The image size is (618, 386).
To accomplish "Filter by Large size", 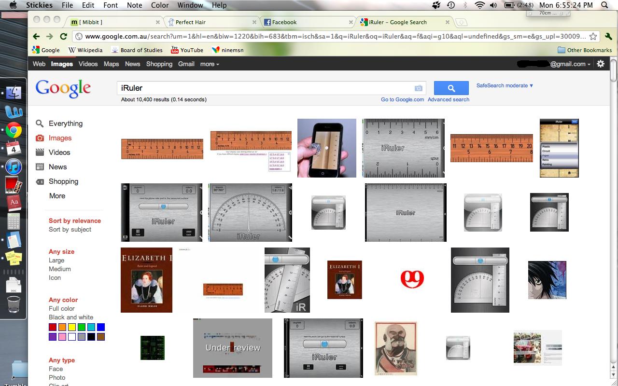I will coord(56,261).
